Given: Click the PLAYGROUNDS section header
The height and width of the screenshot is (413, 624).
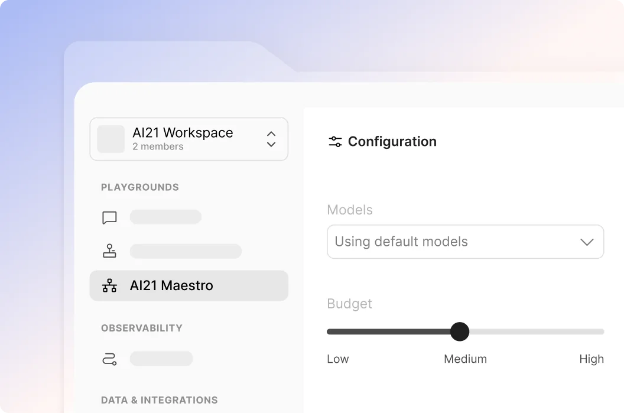Looking at the screenshot, I should point(140,187).
